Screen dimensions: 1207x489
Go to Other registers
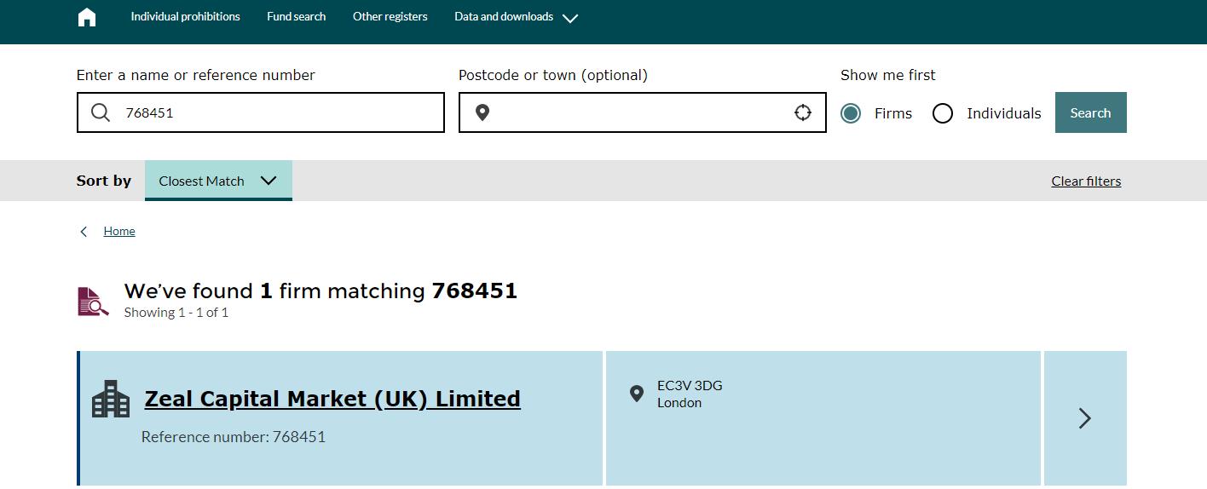click(x=390, y=16)
